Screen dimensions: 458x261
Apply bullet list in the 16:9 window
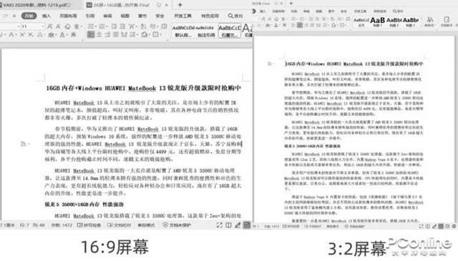pos(92,26)
